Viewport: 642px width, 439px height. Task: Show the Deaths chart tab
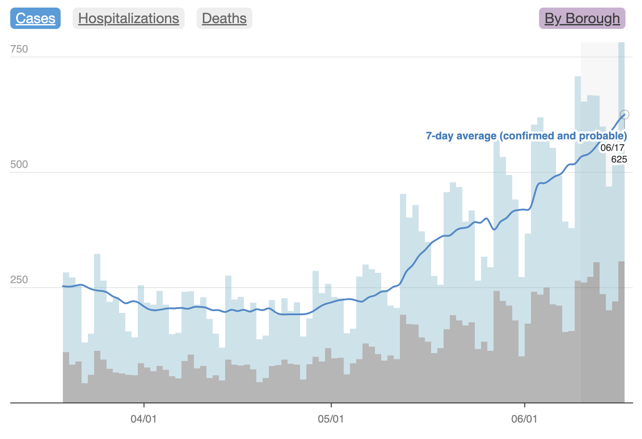pos(224,18)
